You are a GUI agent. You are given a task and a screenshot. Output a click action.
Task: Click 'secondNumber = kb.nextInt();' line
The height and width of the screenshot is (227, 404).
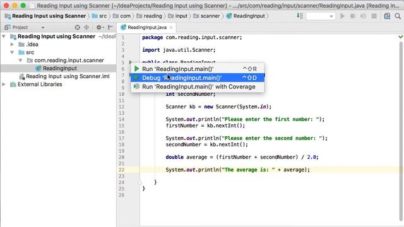pyautogui.click(x=206, y=144)
